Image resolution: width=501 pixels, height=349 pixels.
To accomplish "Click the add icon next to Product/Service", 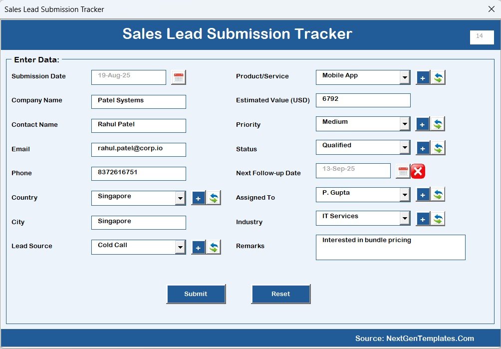I will tap(424, 77).
